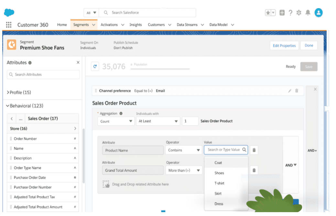Open the Help question mark icon

(x=290, y=12)
